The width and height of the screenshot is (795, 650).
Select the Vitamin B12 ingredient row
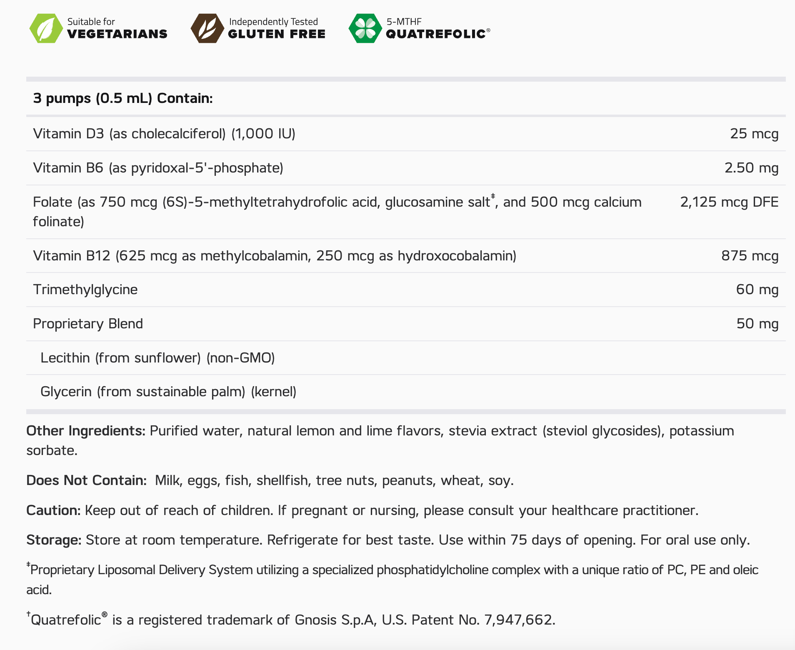(275, 255)
